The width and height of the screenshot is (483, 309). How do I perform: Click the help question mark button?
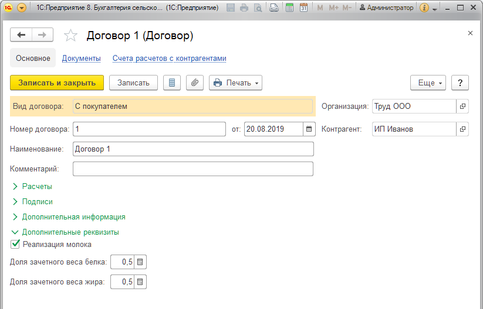coord(460,83)
